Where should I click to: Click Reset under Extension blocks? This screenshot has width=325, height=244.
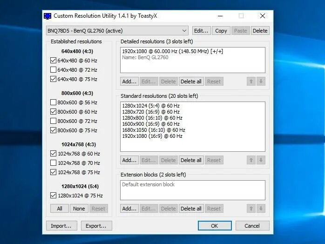click(214, 209)
